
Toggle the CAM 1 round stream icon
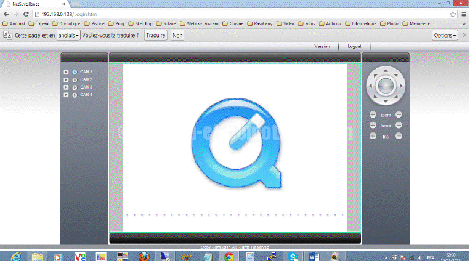click(75, 72)
